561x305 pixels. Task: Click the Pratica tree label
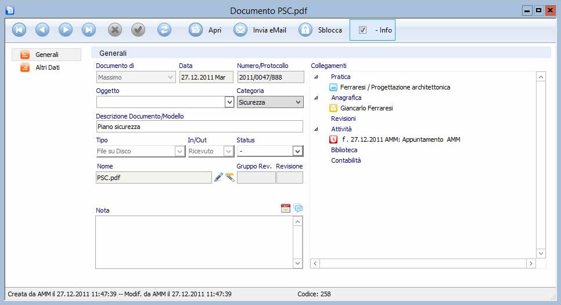[x=340, y=77]
